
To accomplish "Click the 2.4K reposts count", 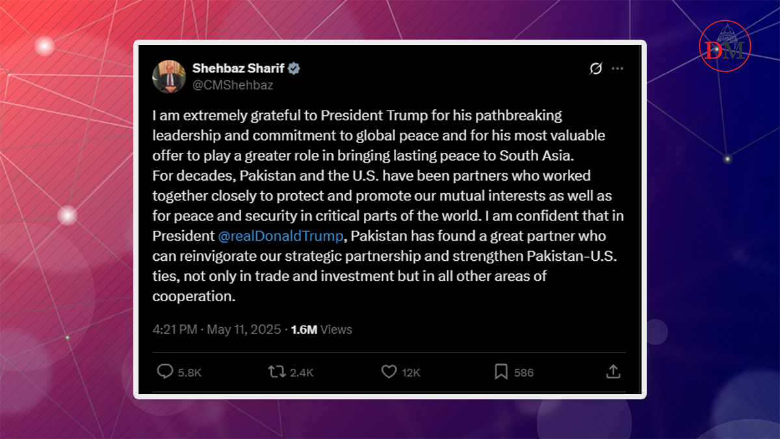I will 302,373.
